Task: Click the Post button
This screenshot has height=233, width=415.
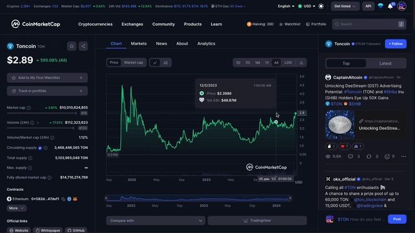Action: 397,219
